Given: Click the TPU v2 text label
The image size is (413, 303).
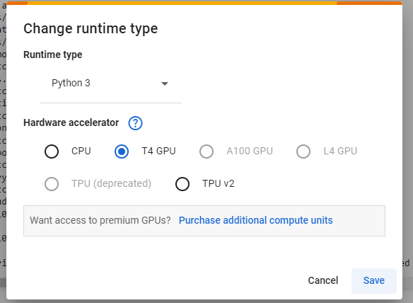Looking at the screenshot, I should coord(219,183).
